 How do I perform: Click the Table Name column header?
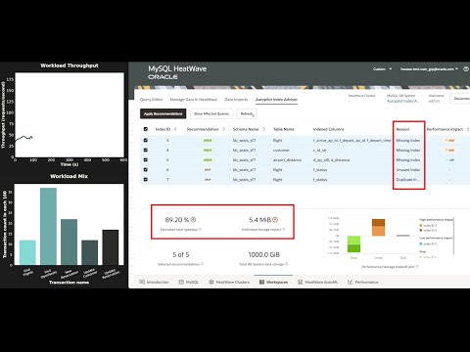(283, 129)
